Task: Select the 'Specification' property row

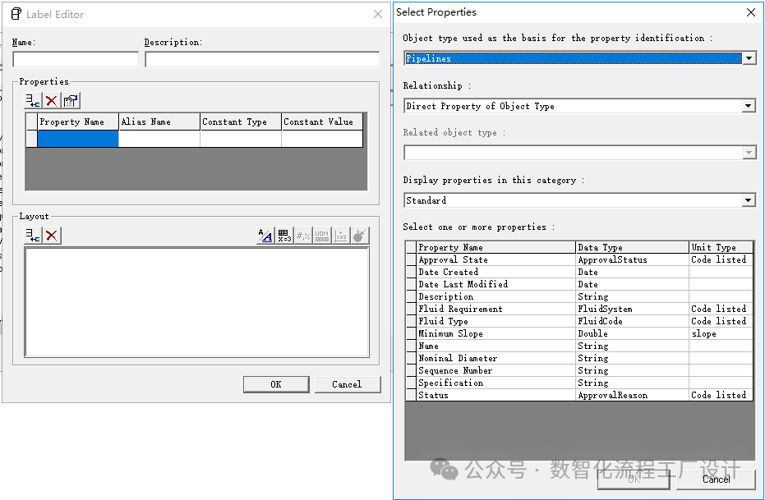Action: [x=579, y=383]
